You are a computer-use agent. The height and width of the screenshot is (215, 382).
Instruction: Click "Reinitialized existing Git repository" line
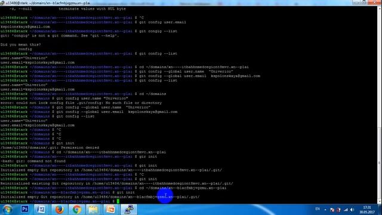click(117, 183)
